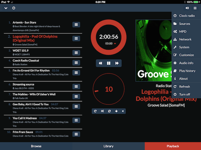The height and width of the screenshot is (150, 201).
Task: Open options for Czech Radio Classical
Action: coord(76,62)
